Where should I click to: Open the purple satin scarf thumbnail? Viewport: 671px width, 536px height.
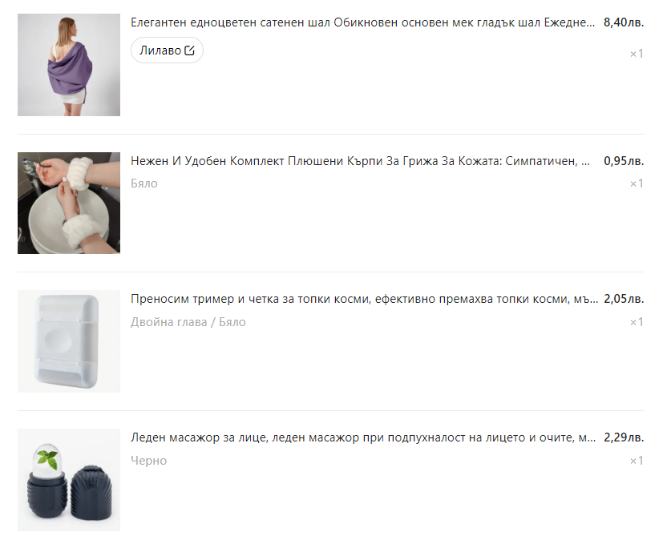(69, 65)
